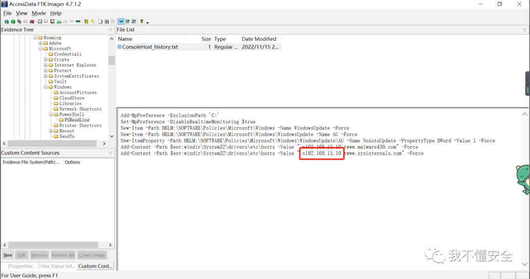
Task: Expand the Internet Explorer folder node
Action: pos(46,65)
